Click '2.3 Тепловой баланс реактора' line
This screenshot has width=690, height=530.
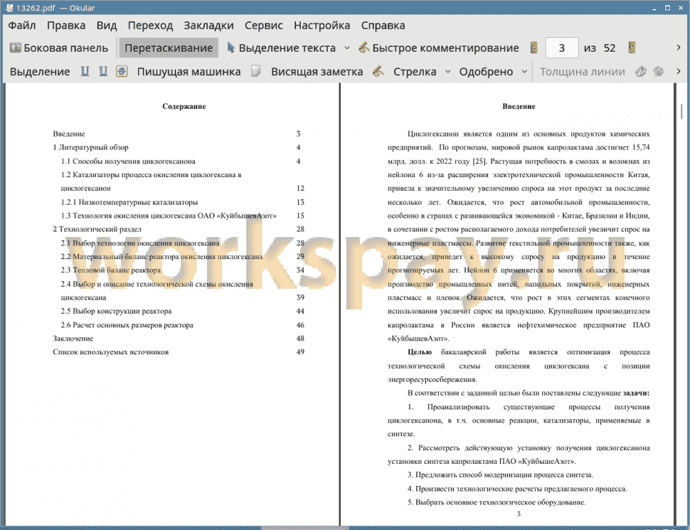111,270
